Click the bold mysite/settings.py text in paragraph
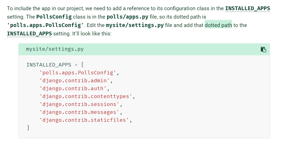 point(135,25)
